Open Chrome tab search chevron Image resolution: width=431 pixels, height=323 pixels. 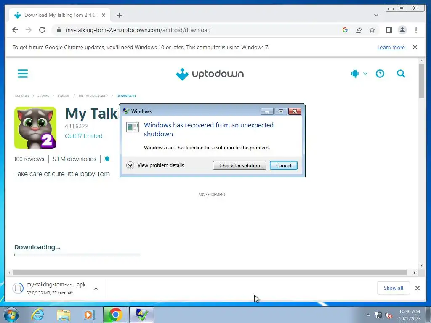[376, 15]
